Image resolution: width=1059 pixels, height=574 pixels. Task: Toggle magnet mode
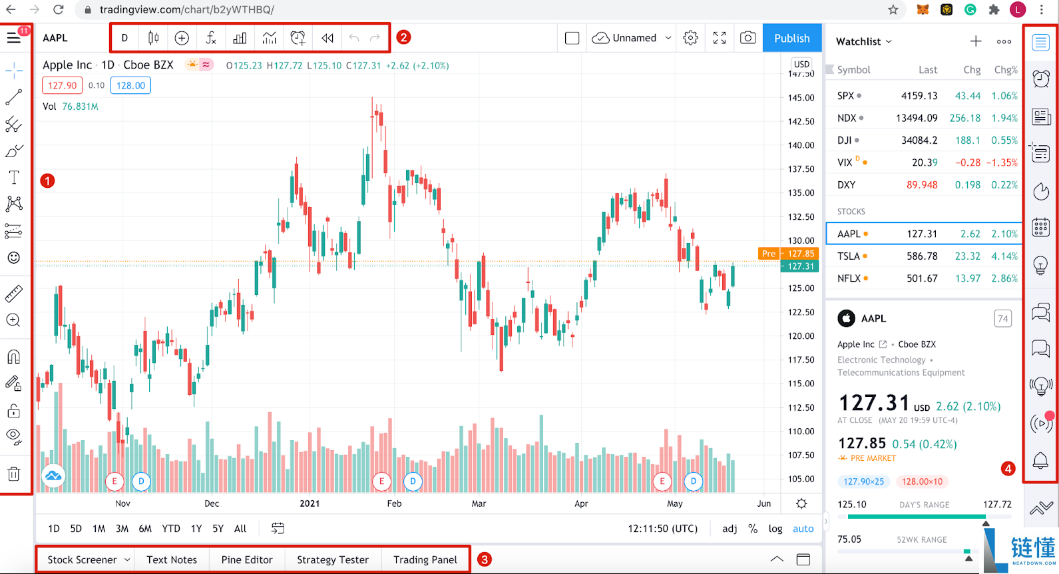pyautogui.click(x=13, y=357)
